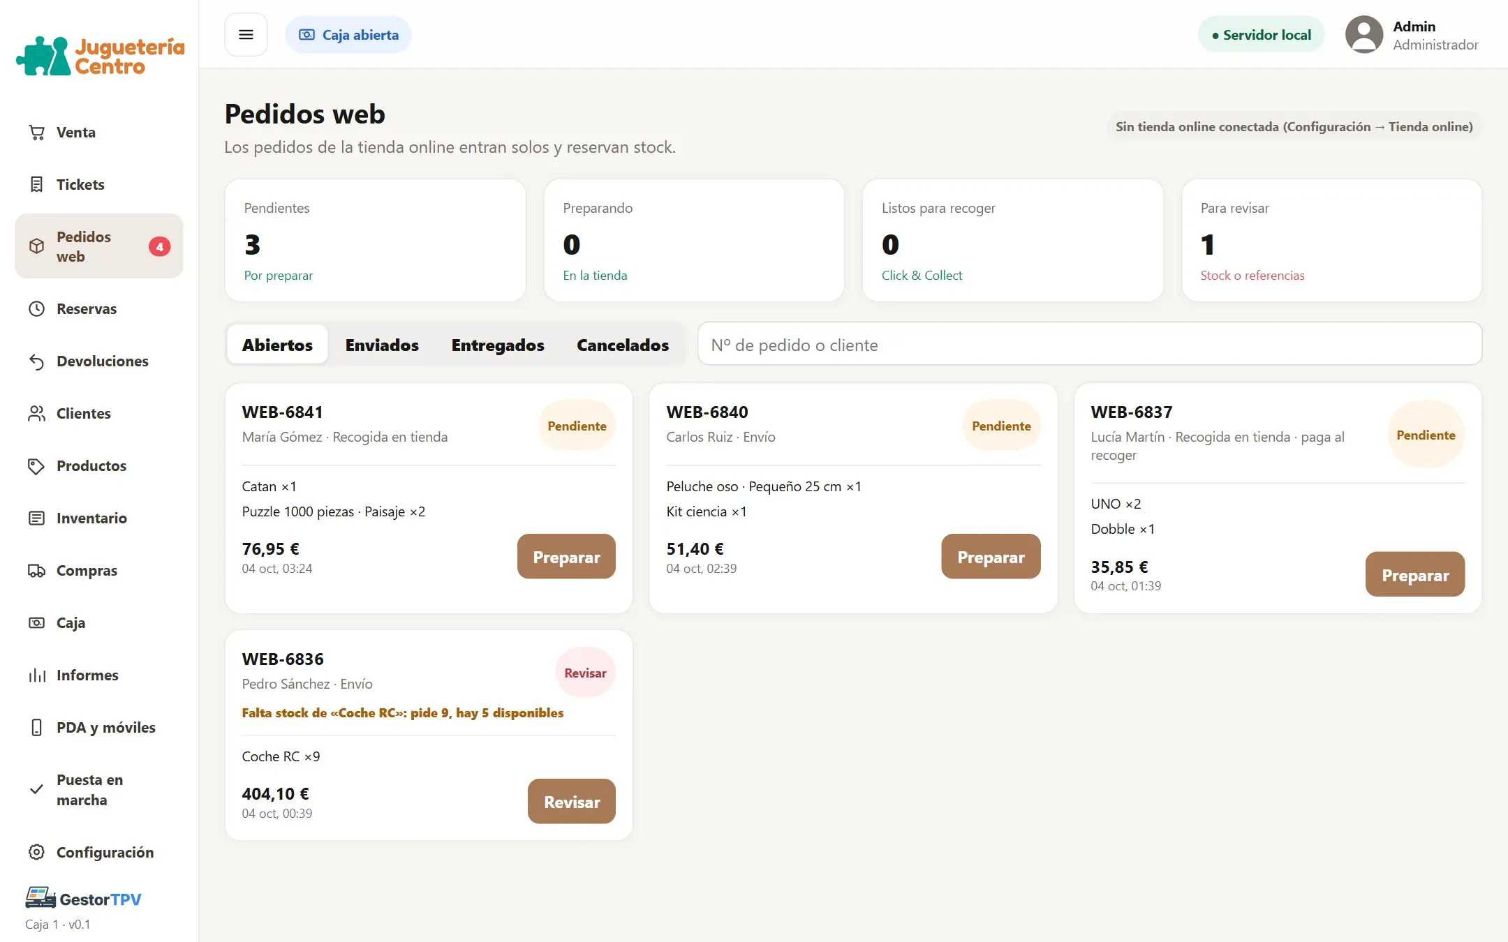Click the Servidor local status indicator
1508x942 pixels.
[x=1261, y=35]
